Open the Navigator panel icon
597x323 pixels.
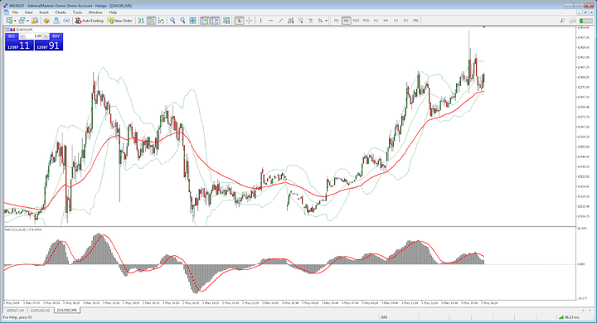click(x=56, y=21)
